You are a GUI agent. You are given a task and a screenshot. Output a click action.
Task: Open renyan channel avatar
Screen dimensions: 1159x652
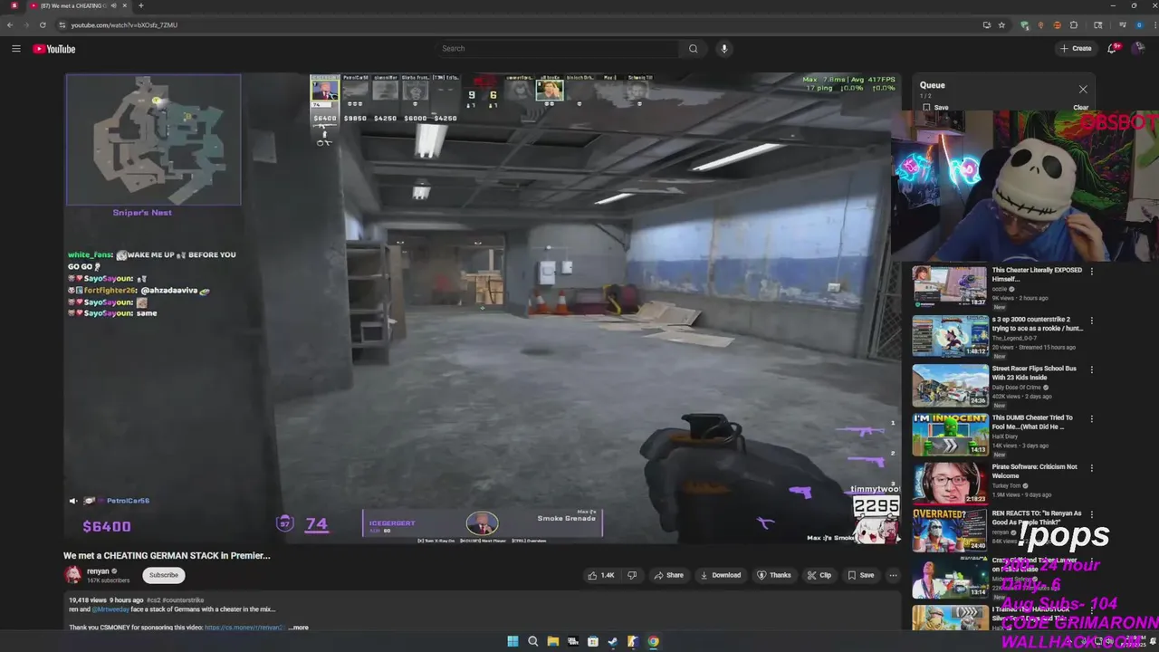(x=72, y=575)
